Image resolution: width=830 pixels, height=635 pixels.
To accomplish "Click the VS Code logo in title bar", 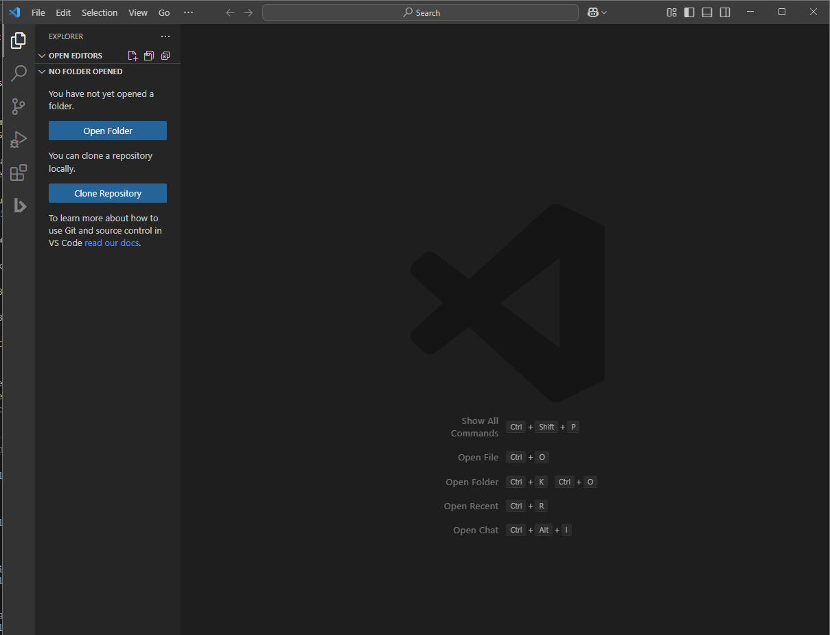I will coord(14,12).
